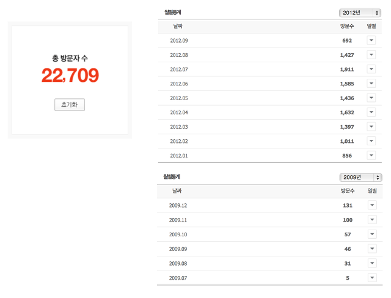
Task: Select the 2012.04 date cell
Action: point(179,112)
